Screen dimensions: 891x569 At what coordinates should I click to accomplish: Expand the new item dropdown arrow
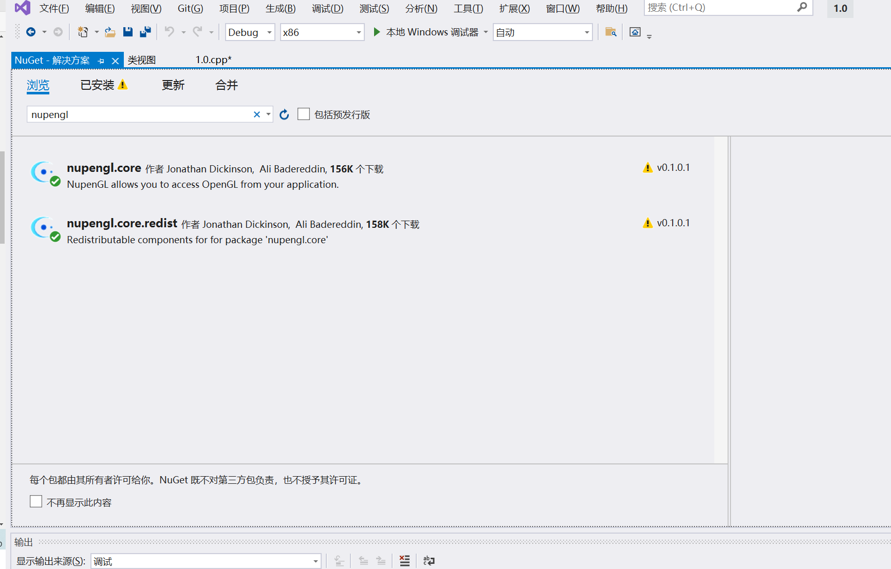click(x=97, y=32)
